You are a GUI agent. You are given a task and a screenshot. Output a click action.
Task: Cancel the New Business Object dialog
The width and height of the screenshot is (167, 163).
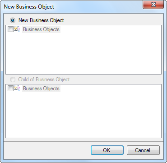143,150
